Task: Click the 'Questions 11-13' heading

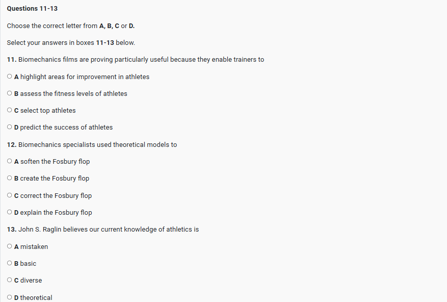Action: [x=32, y=9]
